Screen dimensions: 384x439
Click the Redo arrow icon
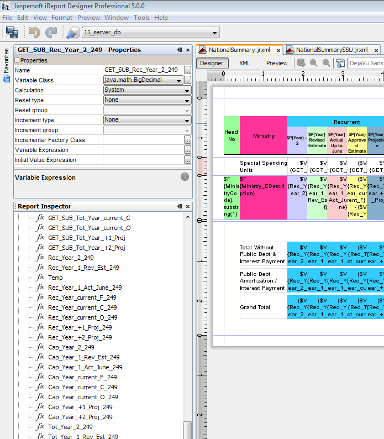click(51, 33)
